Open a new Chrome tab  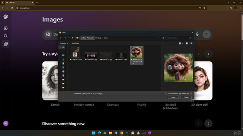coord(37,2)
